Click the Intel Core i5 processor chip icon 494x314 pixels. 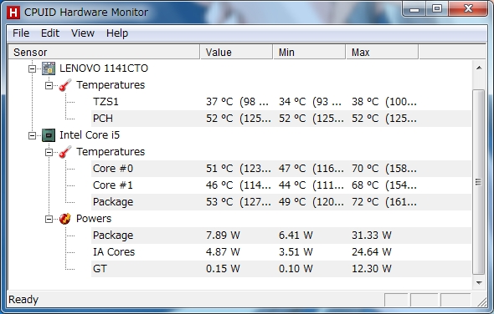[49, 135]
